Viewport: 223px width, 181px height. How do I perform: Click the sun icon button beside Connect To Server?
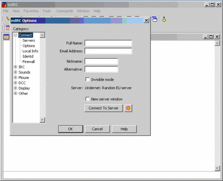pos(128,108)
